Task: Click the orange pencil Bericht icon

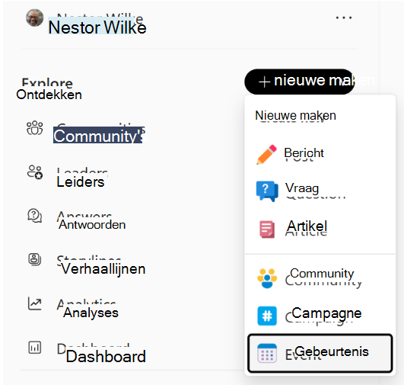Action: 267,155
